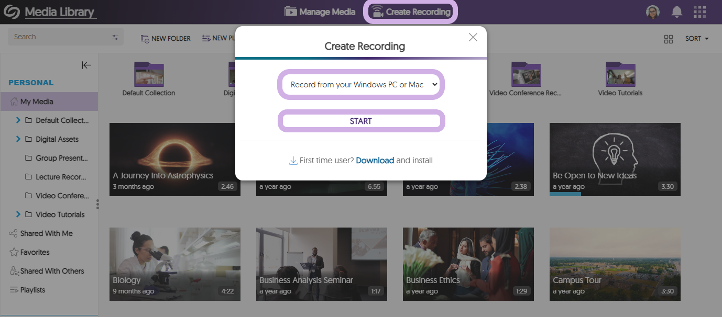
Task: Click the Search input field
Action: point(58,37)
